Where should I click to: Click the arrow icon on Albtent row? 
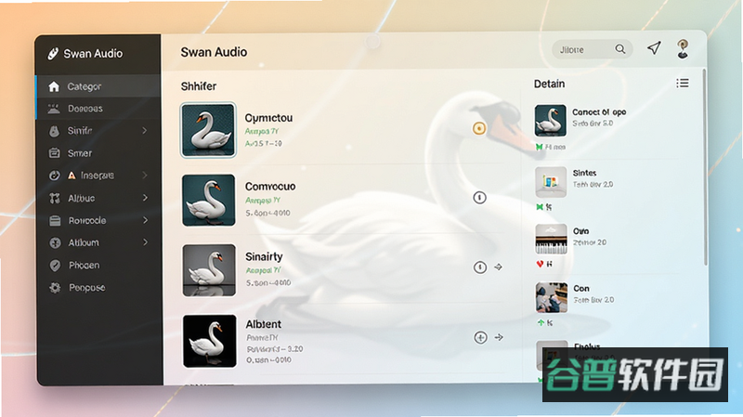[499, 337]
